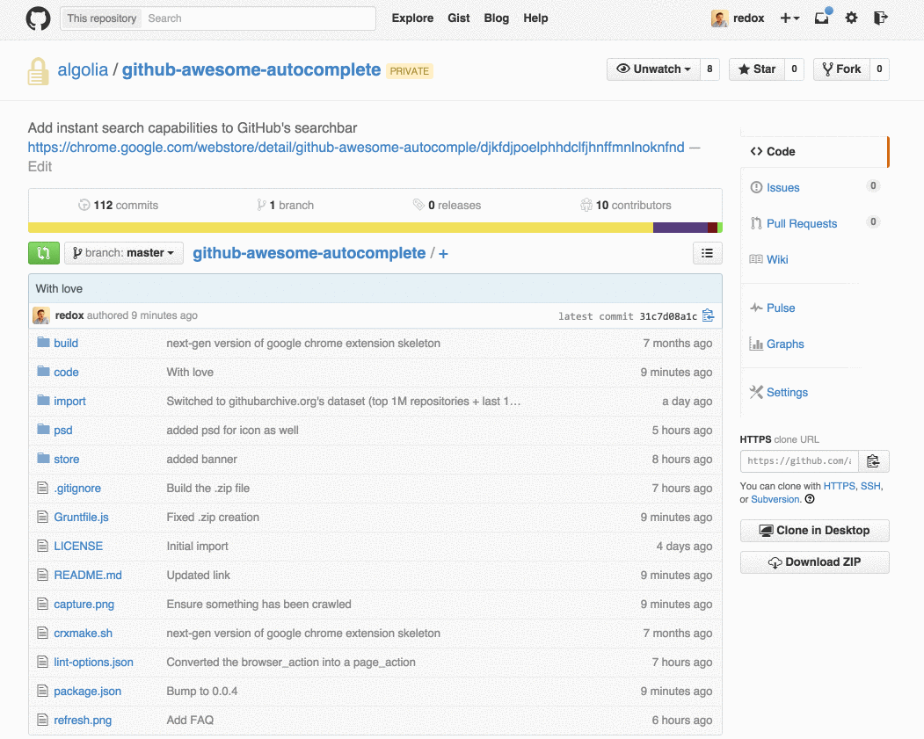This screenshot has width=924, height=739.
Task: Copy the HTTPS clone URL to clipboard
Action: [x=873, y=461]
